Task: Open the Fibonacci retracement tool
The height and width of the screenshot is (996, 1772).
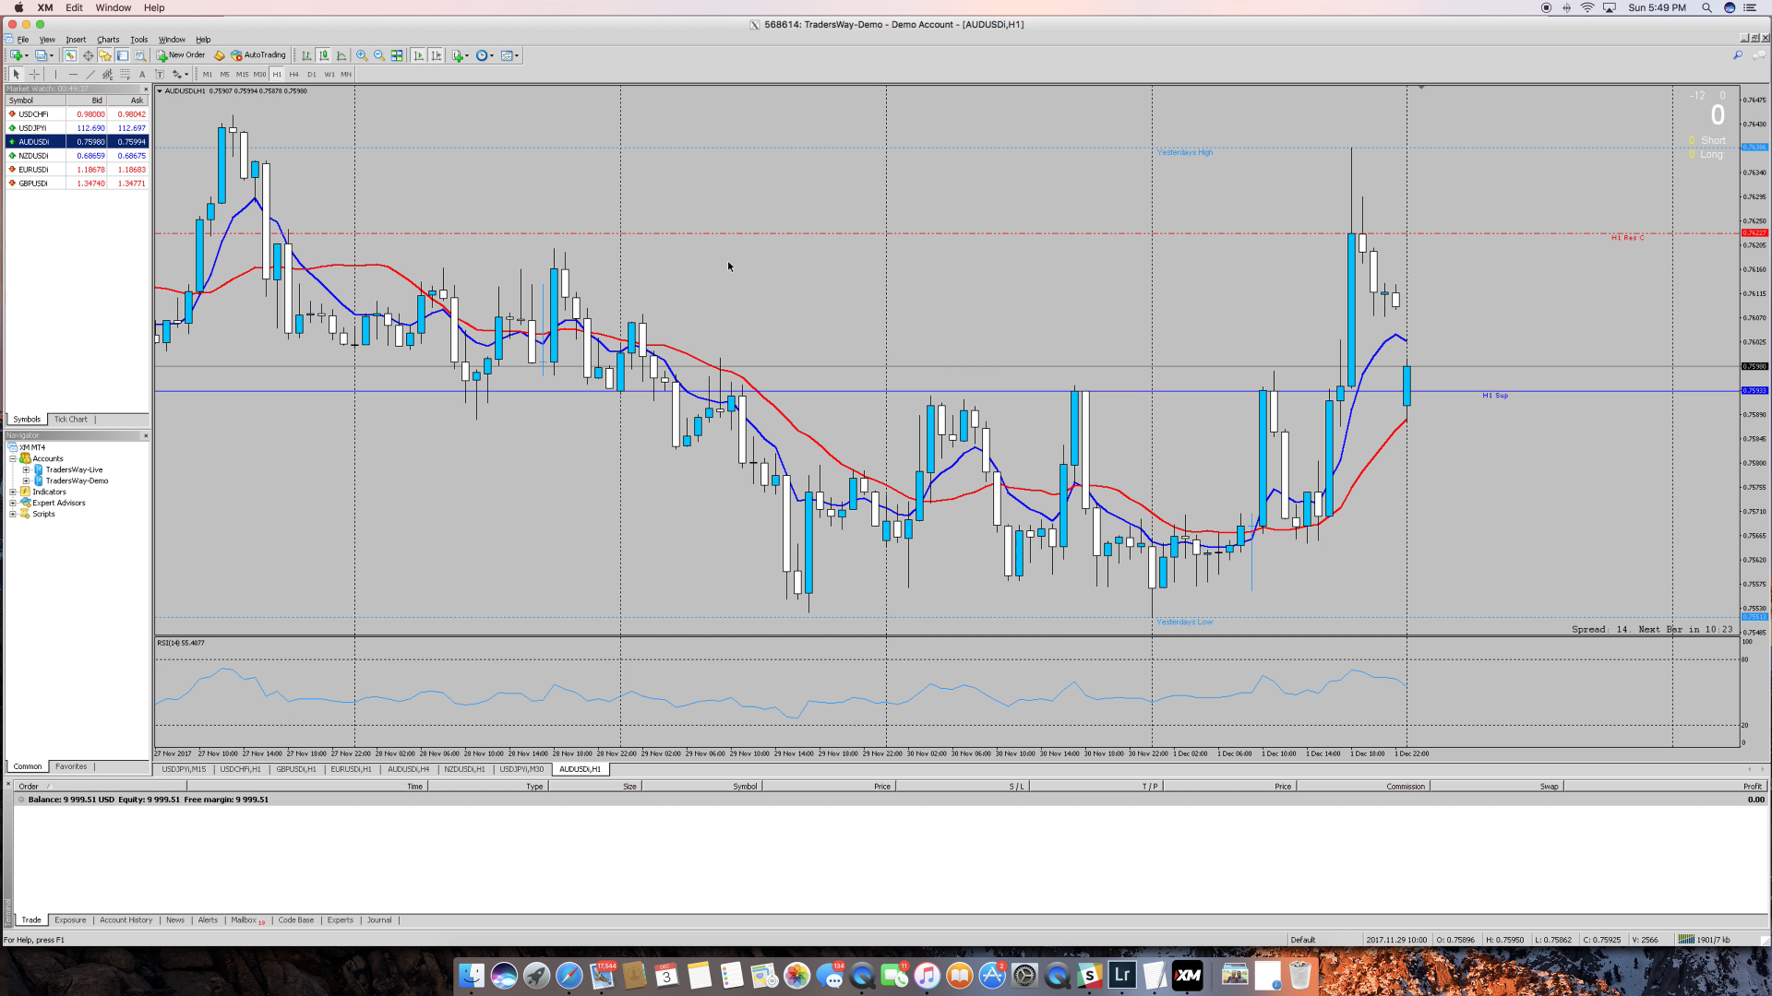Action: pos(125,74)
